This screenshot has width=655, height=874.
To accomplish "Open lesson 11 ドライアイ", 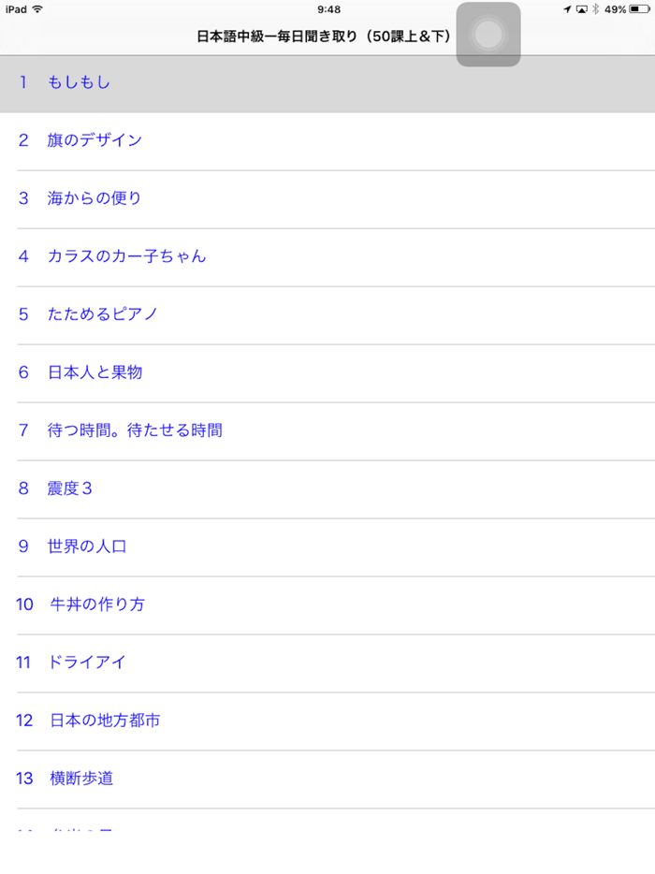I will tap(89, 662).
